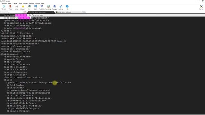This screenshot has width=205, height=115.
Task: Click the fdbid 695115279 line
Action: point(24,106)
